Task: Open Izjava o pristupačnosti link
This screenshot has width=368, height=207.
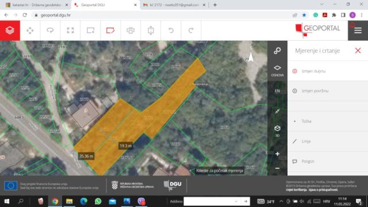Action: point(323,190)
